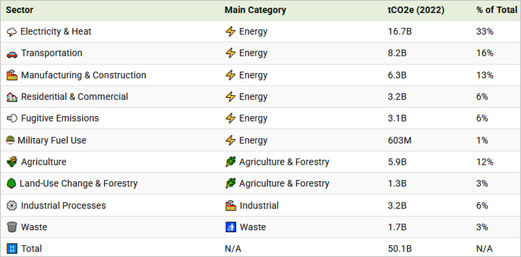The height and width of the screenshot is (257, 521).
Task: Select the % of Total column header
Action: [497, 10]
